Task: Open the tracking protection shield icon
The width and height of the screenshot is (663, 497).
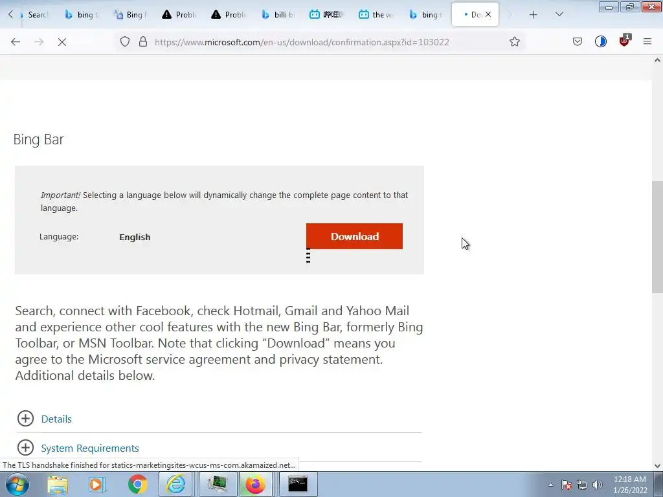Action: pyautogui.click(x=125, y=41)
